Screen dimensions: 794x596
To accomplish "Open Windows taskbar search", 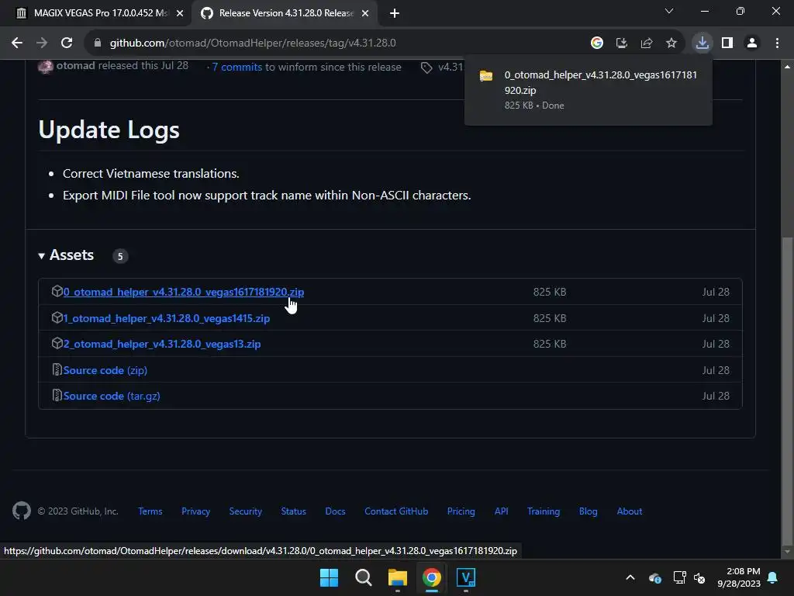I will point(363,577).
